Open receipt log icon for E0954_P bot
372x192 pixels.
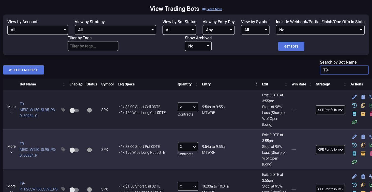click(354, 153)
